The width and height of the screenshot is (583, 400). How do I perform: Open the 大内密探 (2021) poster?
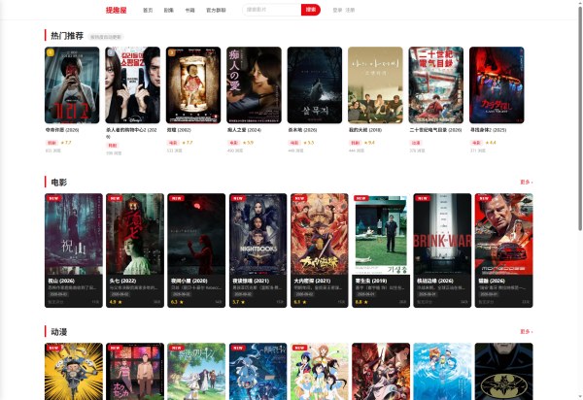(320, 234)
